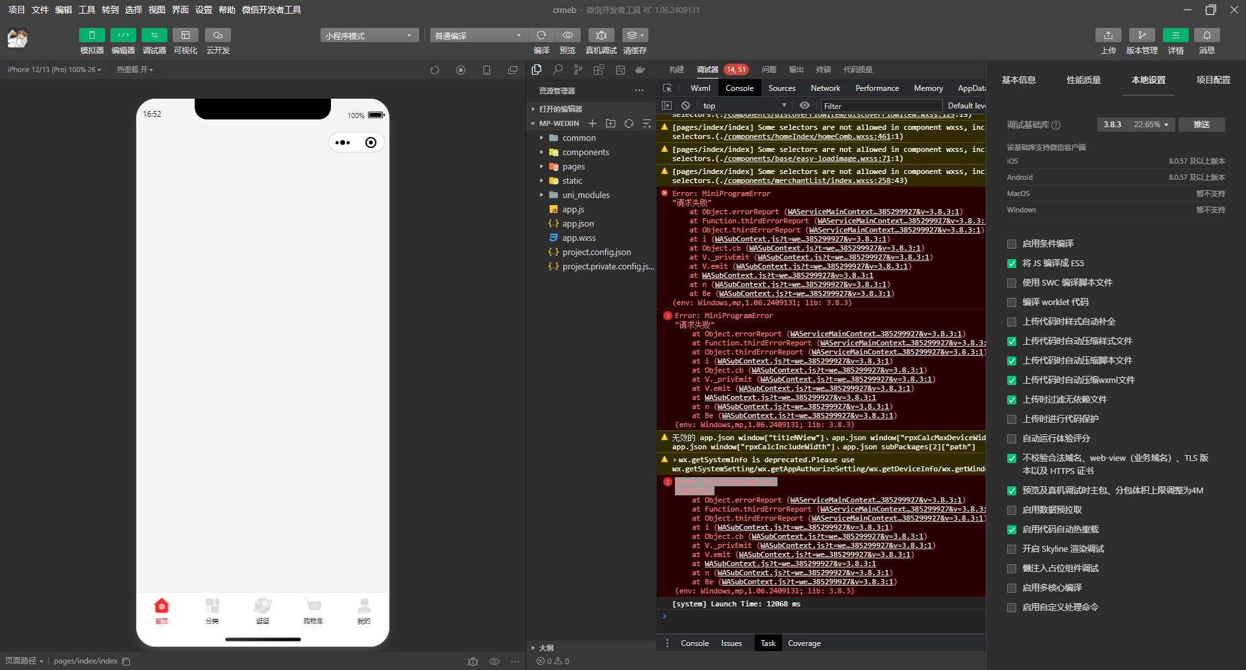Tap the 购物车 cart tab in simulator

pos(313,611)
